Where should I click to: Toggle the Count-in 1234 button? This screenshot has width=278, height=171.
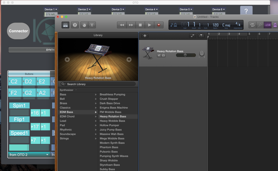268,25
